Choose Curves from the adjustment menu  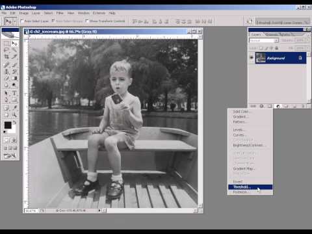click(x=250, y=135)
